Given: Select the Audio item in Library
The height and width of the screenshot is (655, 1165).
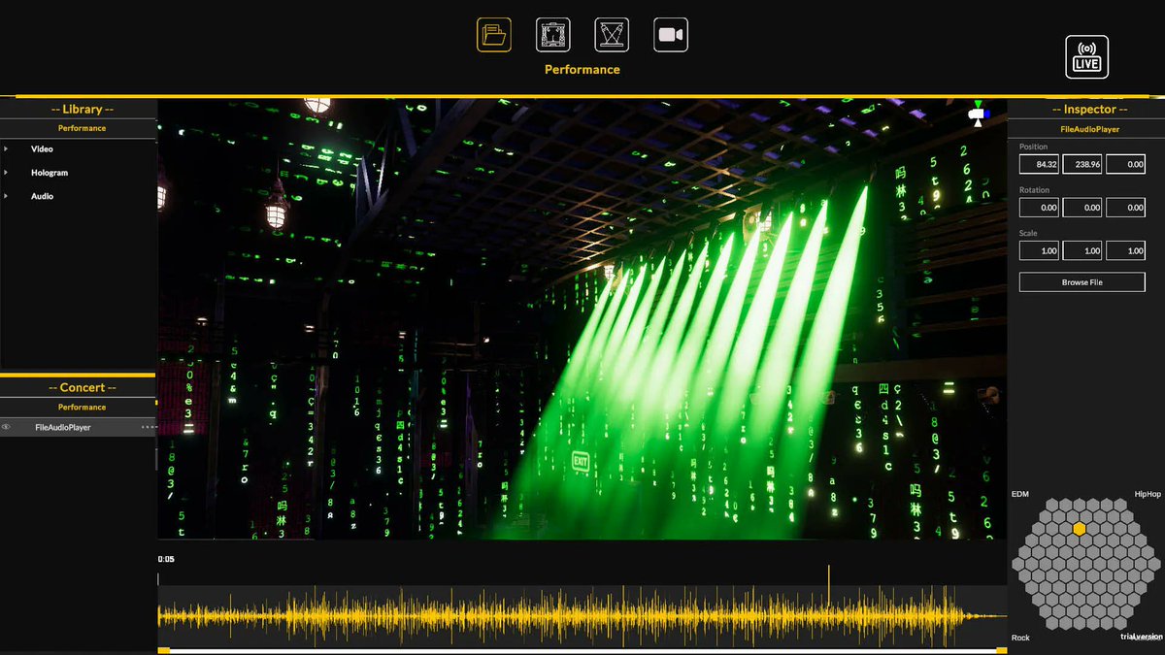Looking at the screenshot, I should 42,196.
